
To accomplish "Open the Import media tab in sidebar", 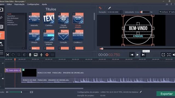I will click(x=2, y=10).
